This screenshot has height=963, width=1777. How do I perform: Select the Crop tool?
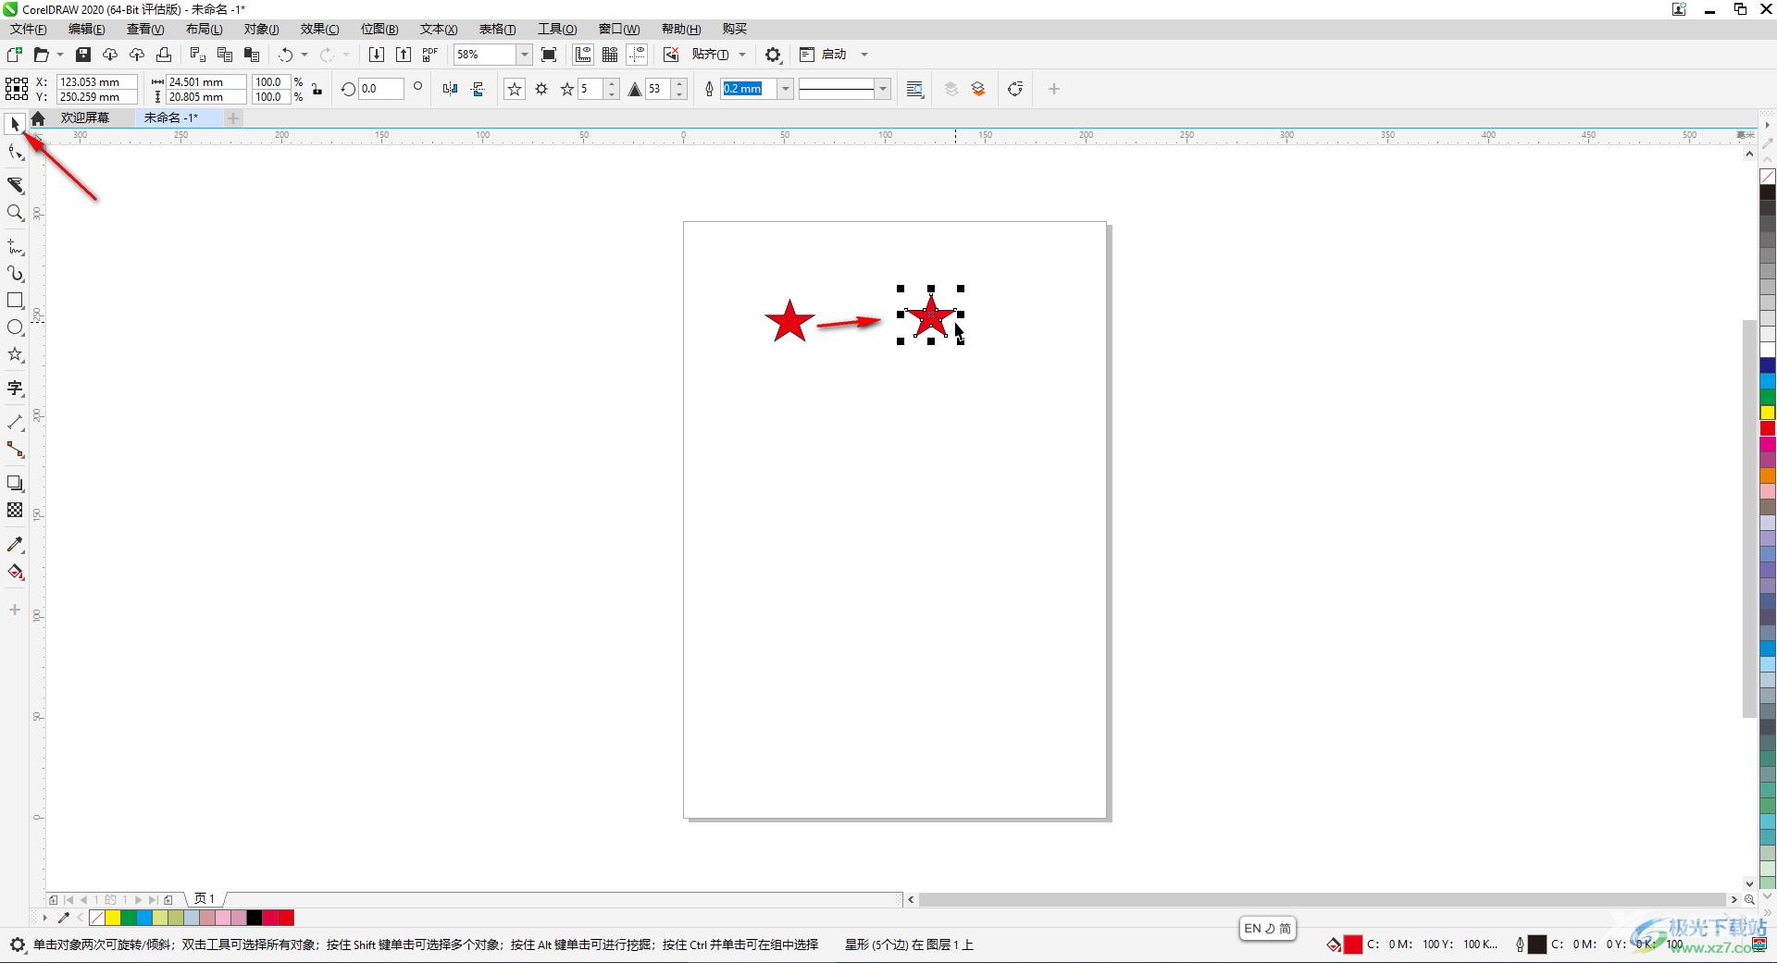point(15,185)
